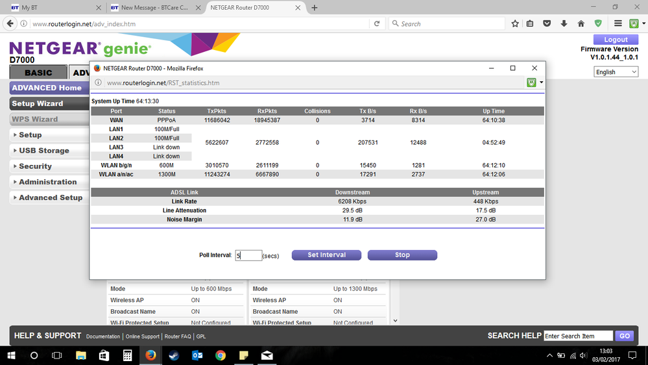
Task: Open a new tab with the plus button
Action: [x=315, y=7]
